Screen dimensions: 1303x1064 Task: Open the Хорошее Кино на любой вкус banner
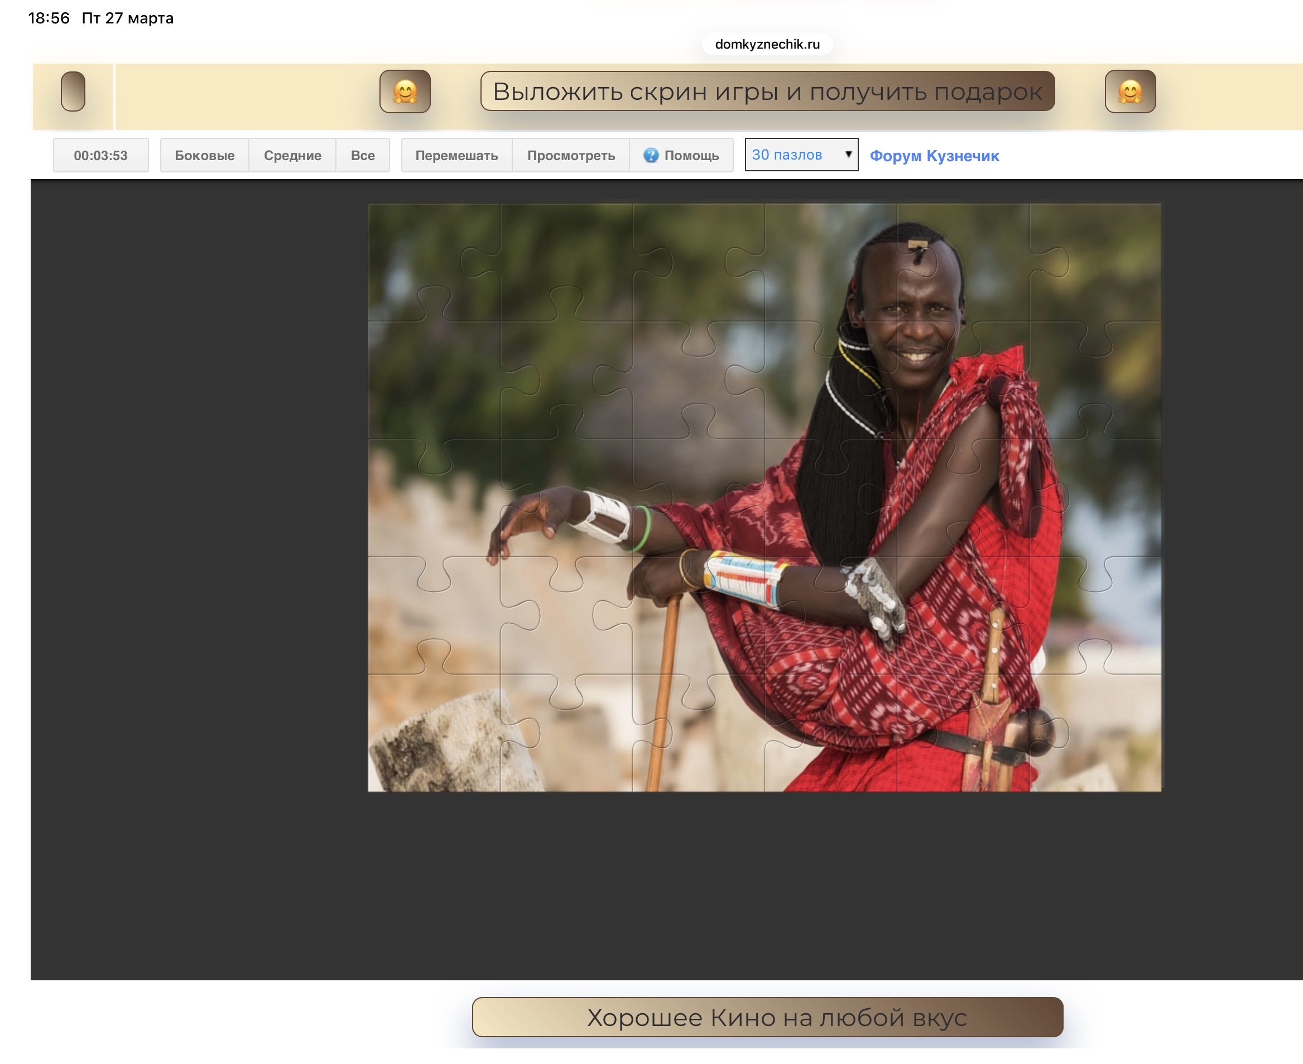pos(767,1017)
